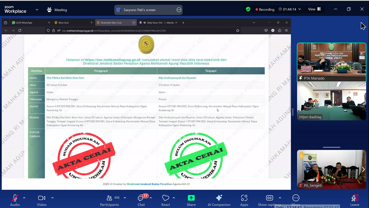
Task: Expand the video settings chevron
Action: point(52,198)
